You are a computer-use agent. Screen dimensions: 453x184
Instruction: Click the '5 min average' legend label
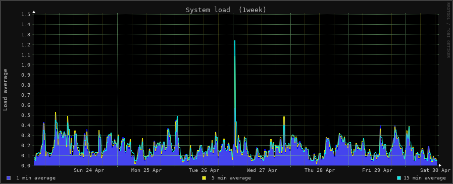231,178
